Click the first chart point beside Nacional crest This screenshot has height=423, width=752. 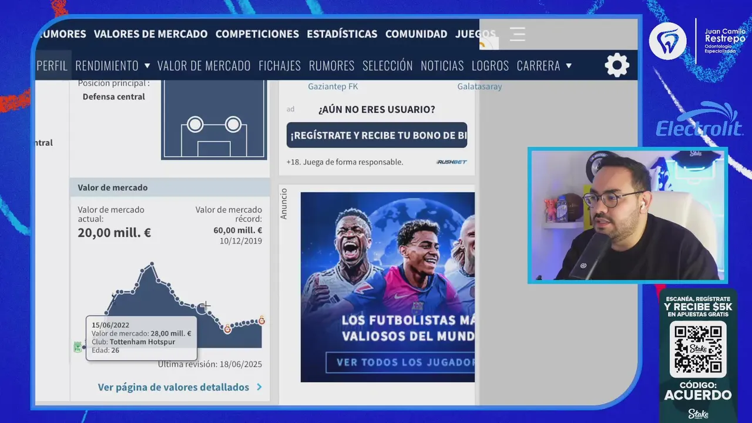tap(84, 347)
